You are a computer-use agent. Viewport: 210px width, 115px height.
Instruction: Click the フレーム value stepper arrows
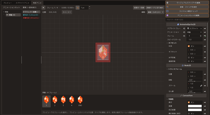(201, 36)
